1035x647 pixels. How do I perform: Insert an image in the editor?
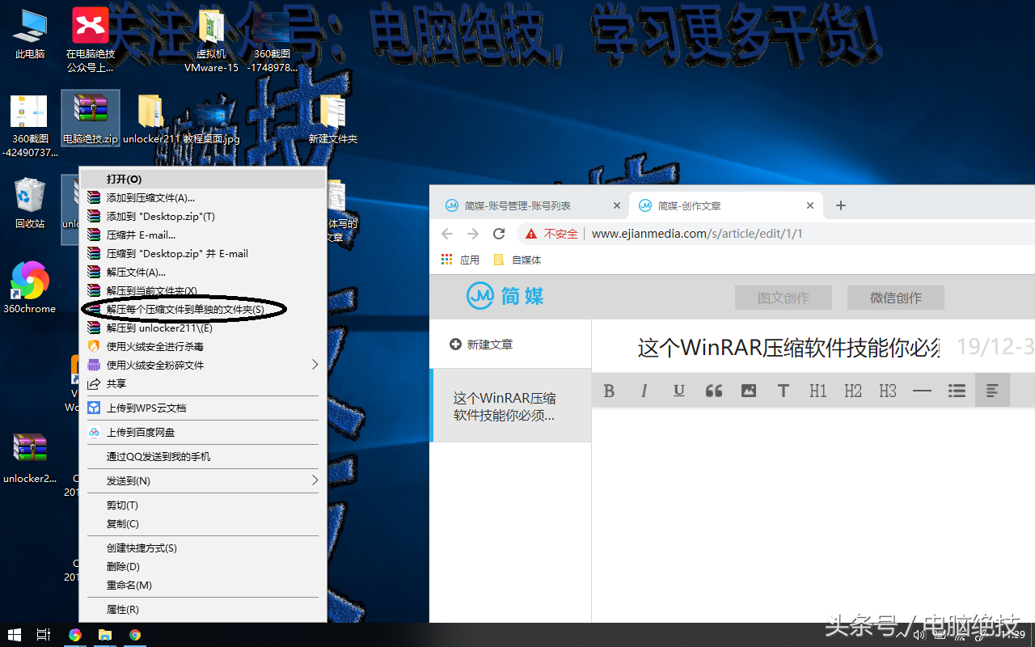tap(749, 391)
